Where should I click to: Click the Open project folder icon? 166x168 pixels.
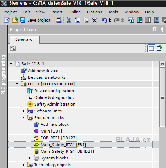[x=15, y=20]
